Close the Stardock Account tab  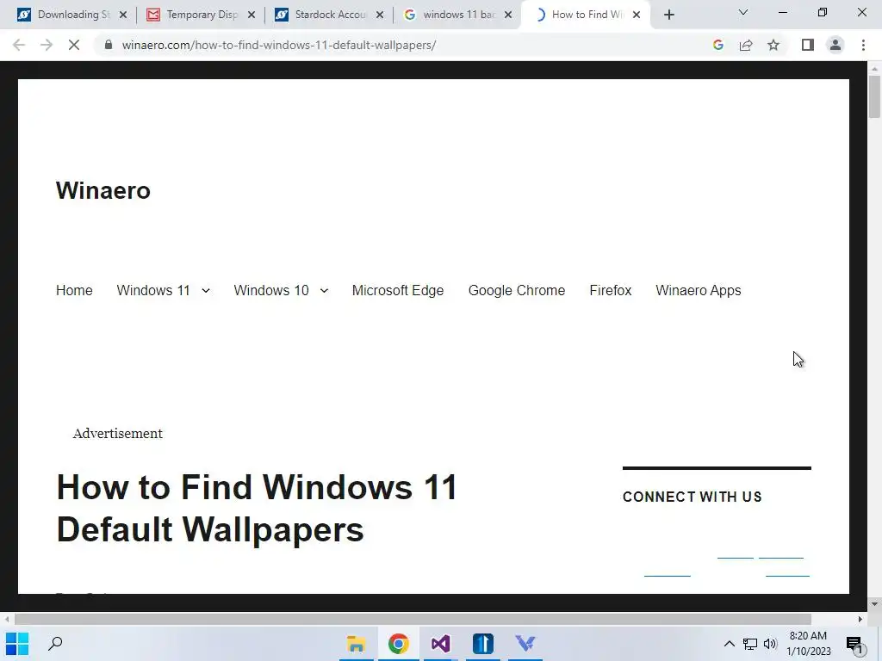pyautogui.click(x=380, y=15)
